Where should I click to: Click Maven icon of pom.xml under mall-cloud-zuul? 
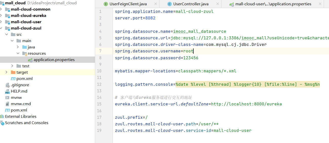pyautogui.click(x=13, y=79)
